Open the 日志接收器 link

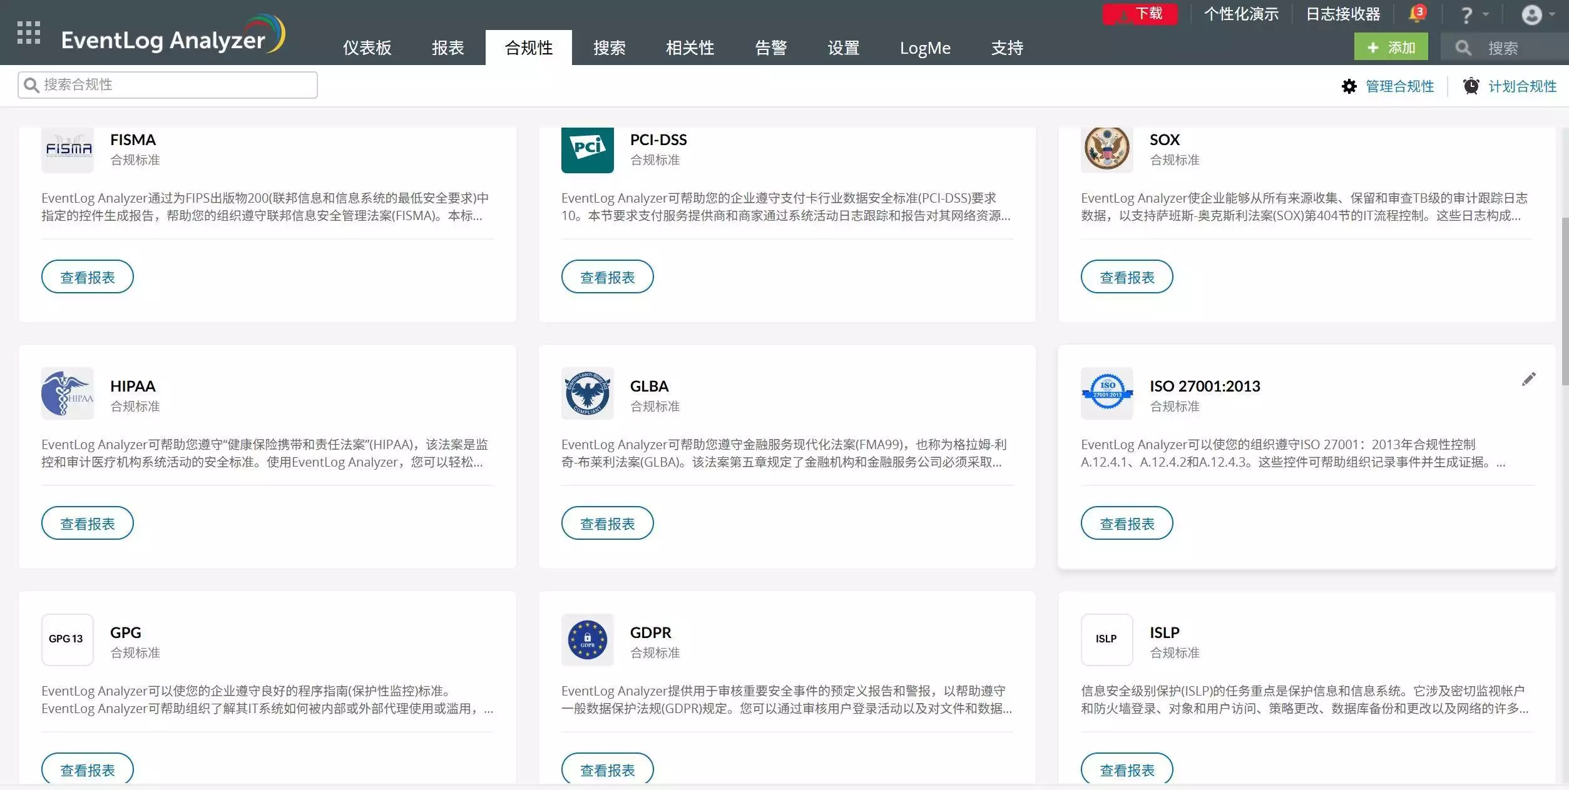click(1343, 14)
